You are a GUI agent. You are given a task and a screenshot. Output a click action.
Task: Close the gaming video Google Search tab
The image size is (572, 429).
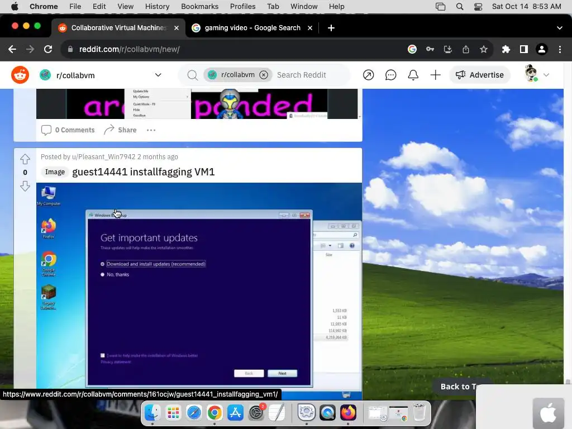click(310, 28)
